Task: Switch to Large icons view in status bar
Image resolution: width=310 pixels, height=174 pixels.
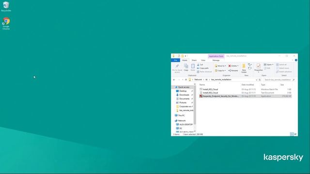Action: tap(295, 134)
